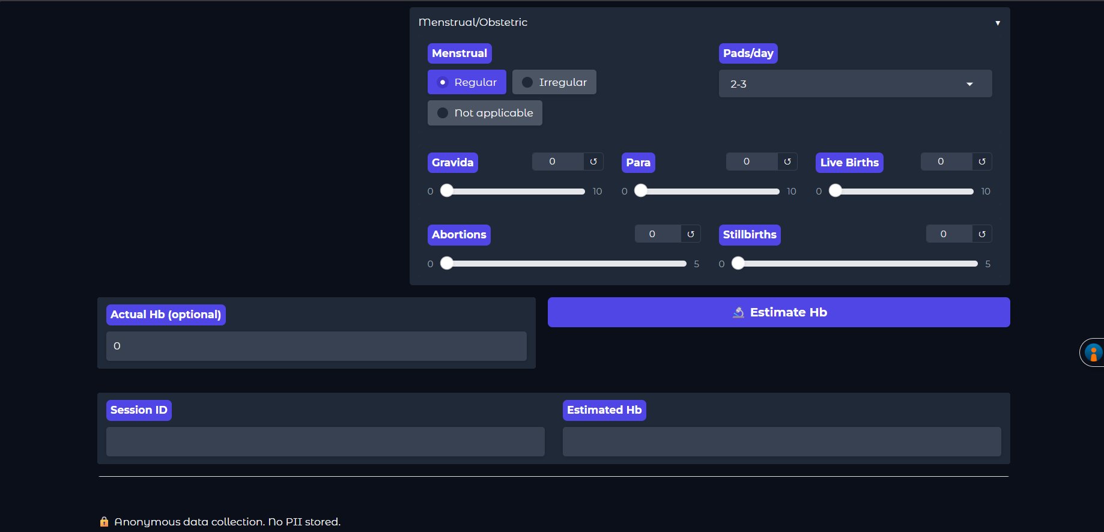The width and height of the screenshot is (1104, 532).
Task: Choose the Not applicable menstrual option
Action: coord(485,113)
